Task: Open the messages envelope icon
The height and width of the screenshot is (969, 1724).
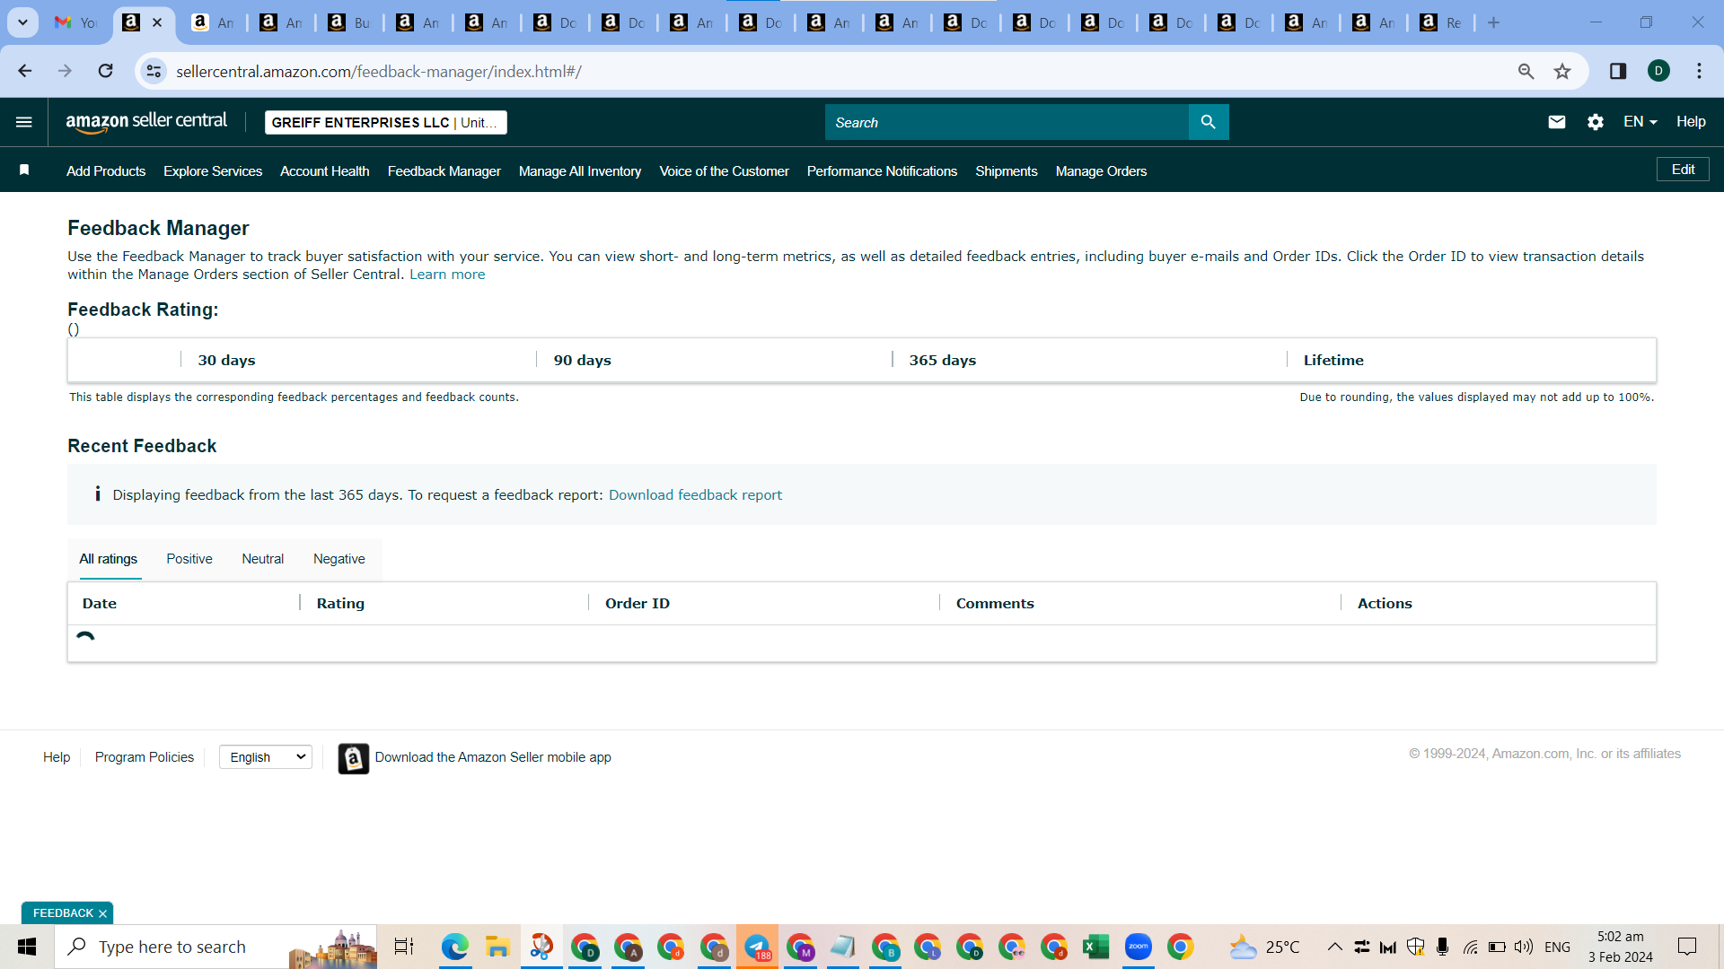Action: coord(1557,122)
